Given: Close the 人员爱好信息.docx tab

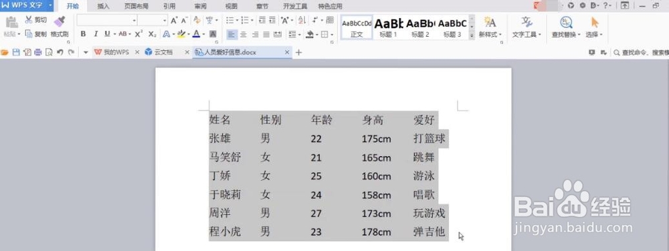Looking at the screenshot, I should pyautogui.click(x=287, y=52).
